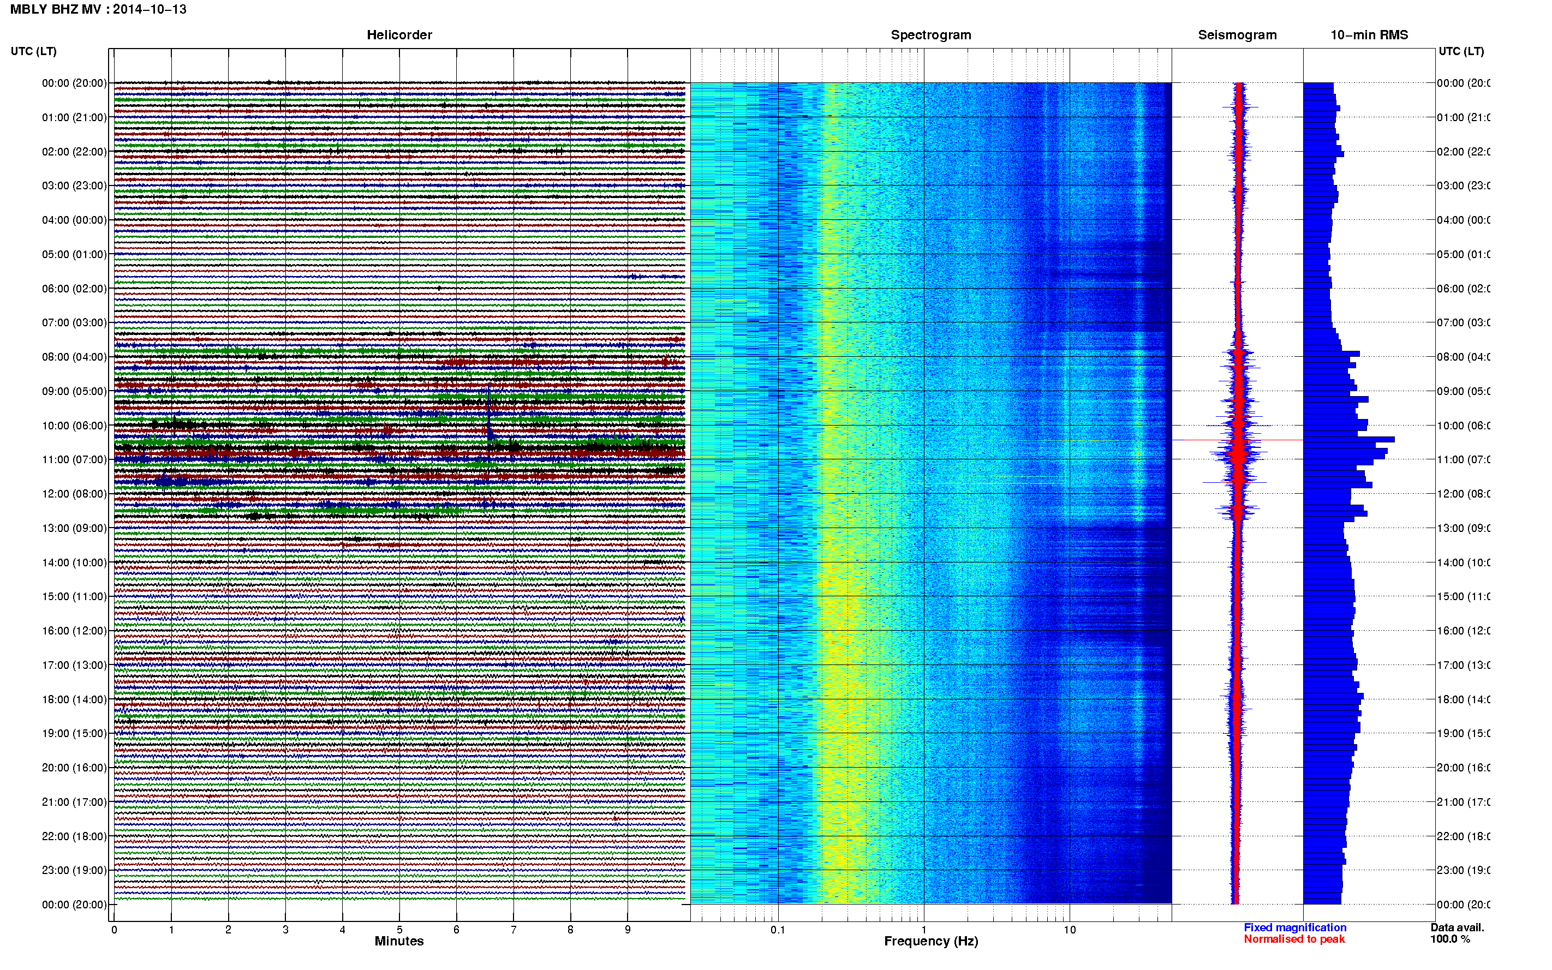The image size is (1552, 970).
Task: Click the '11:00 (07:00)' left time label
Action: click(74, 459)
